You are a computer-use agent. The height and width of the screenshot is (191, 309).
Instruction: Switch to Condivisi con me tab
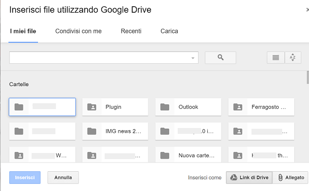click(x=79, y=31)
